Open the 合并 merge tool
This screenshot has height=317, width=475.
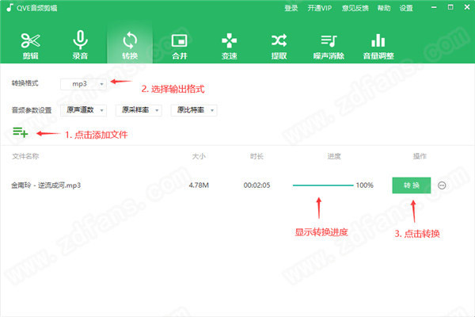pyautogui.click(x=180, y=46)
